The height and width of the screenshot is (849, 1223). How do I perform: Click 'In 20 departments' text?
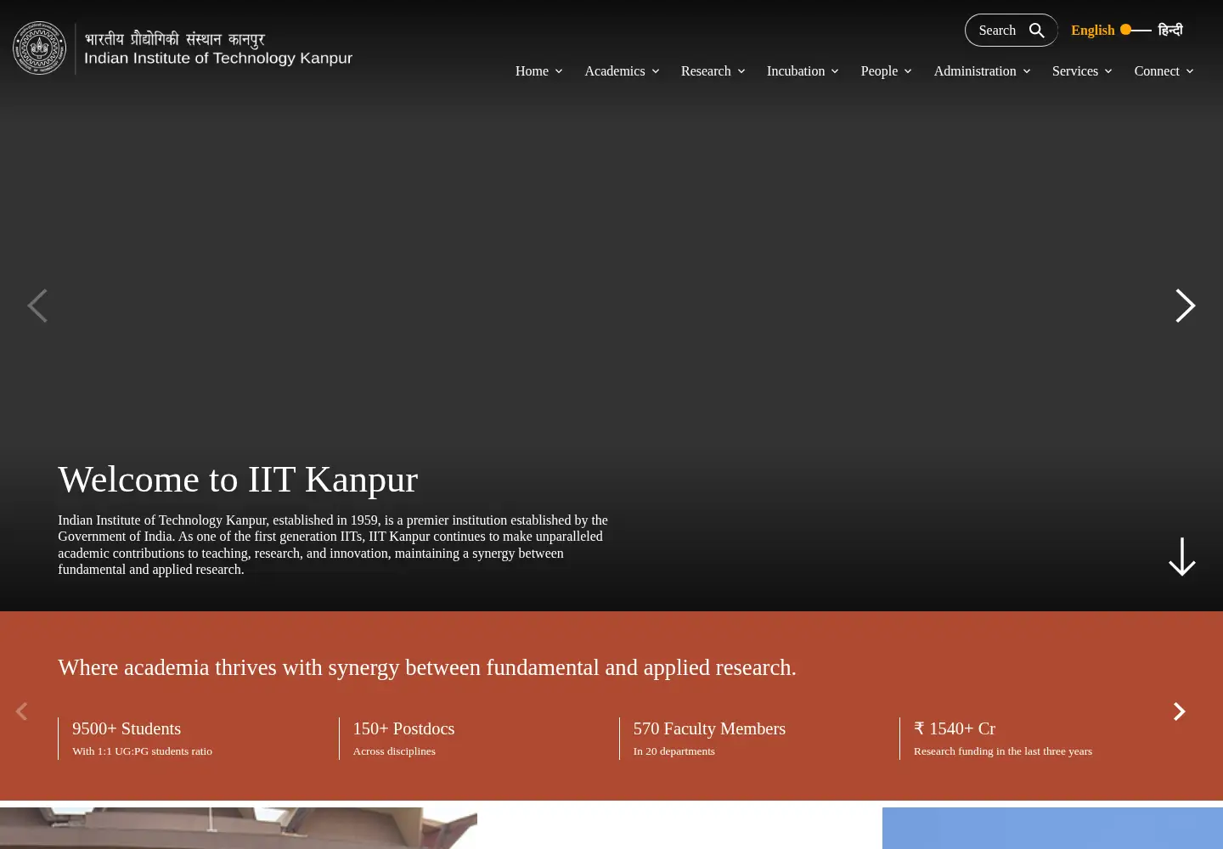click(673, 751)
